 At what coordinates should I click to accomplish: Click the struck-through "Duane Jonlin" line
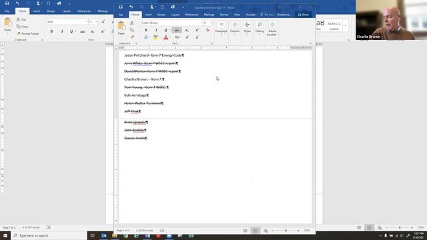point(135,138)
